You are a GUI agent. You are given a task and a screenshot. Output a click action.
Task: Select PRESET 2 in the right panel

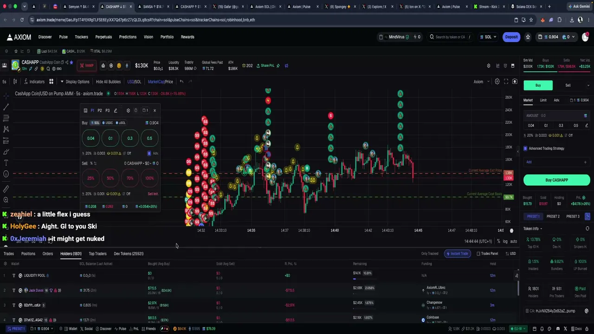pos(553,217)
